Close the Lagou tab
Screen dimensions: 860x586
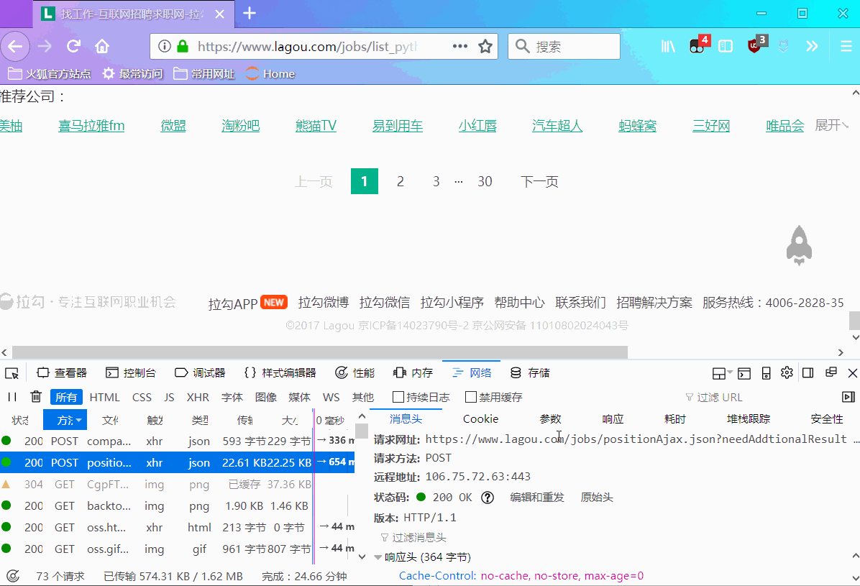click(219, 14)
